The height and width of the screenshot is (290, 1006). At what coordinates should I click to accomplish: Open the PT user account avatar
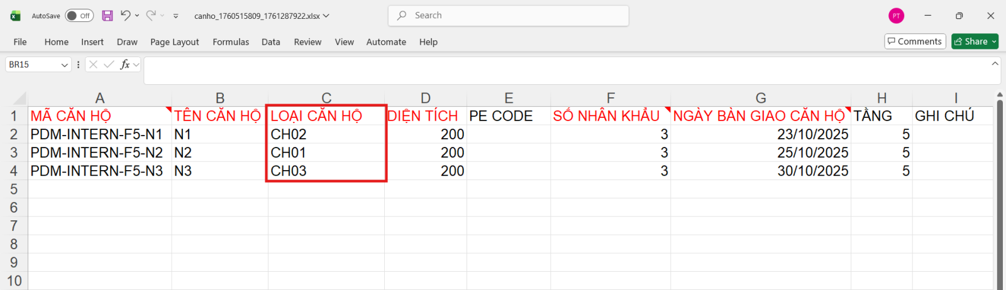[896, 16]
